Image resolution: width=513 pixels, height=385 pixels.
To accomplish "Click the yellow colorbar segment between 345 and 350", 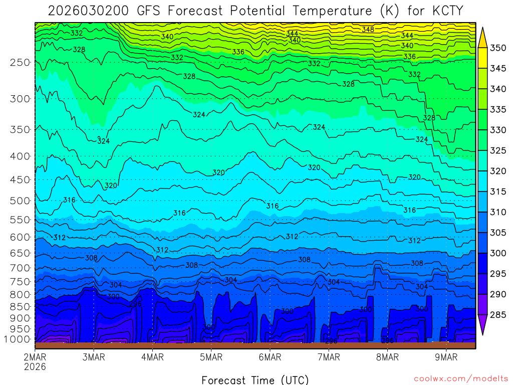I will 482,58.
